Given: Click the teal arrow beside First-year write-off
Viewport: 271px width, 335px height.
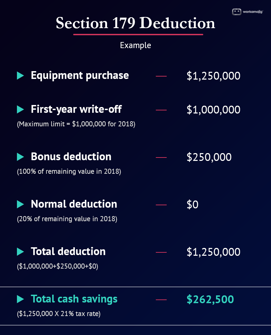Looking at the screenshot, I should pyautogui.click(x=20, y=109).
